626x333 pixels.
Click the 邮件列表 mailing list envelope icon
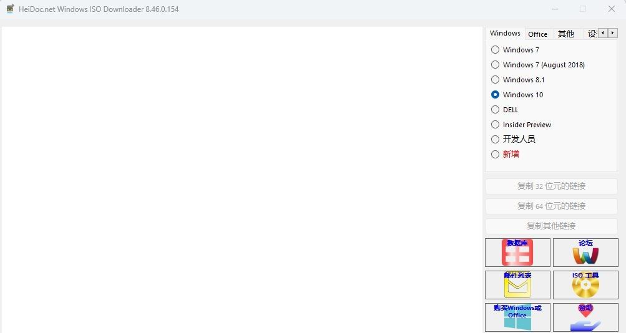[x=517, y=285]
